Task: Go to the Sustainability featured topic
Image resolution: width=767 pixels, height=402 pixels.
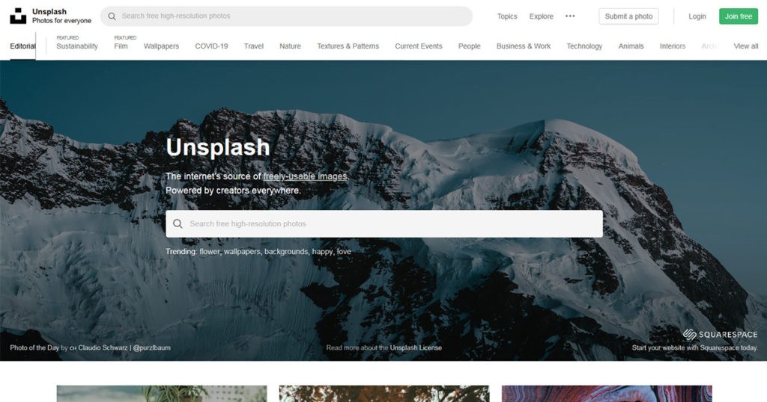Action: (x=77, y=46)
